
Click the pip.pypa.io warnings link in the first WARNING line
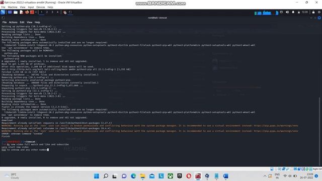coord(276,126)
